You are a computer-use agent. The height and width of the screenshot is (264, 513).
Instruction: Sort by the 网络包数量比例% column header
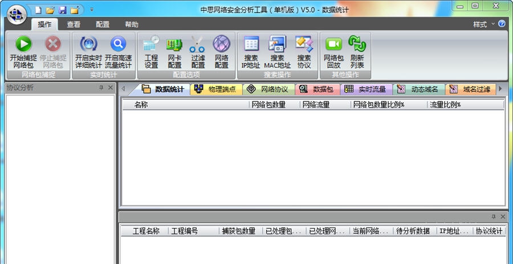pos(389,105)
